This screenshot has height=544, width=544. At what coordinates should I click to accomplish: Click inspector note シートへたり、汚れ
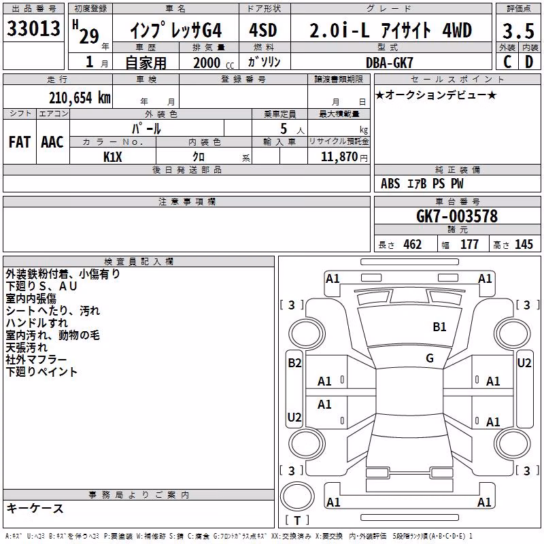(53, 311)
